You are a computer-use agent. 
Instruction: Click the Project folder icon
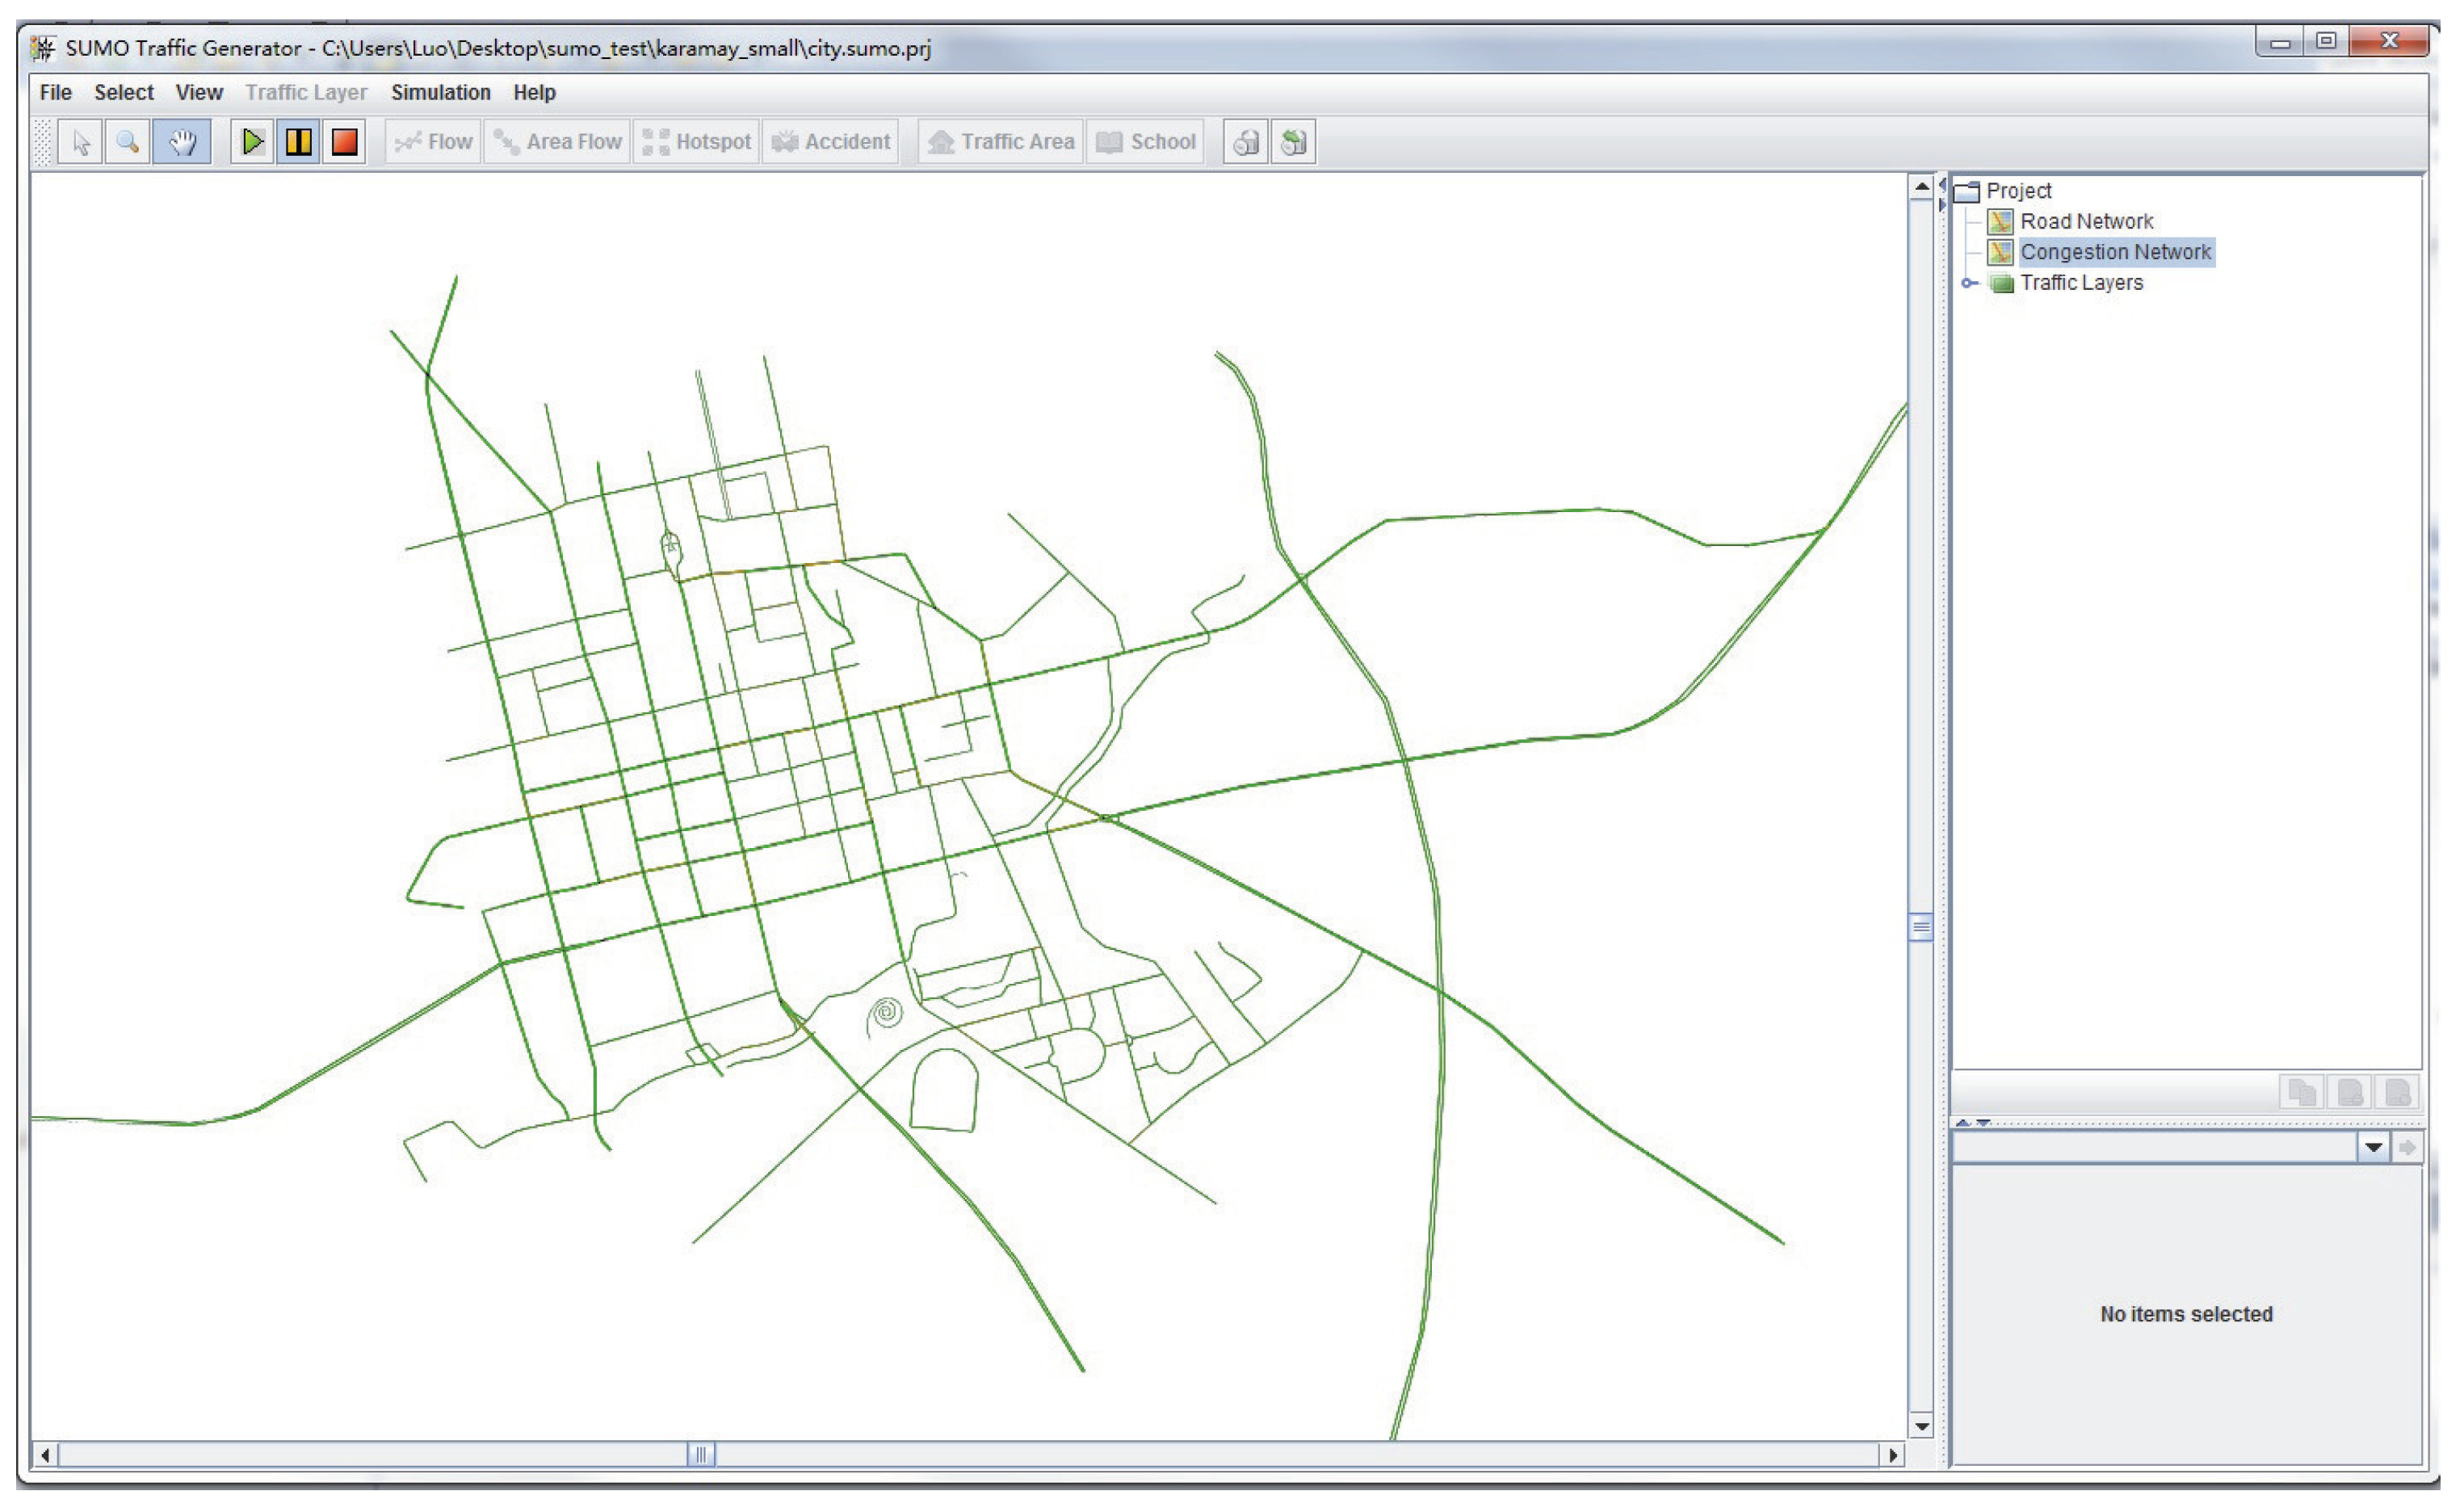coord(1968,191)
